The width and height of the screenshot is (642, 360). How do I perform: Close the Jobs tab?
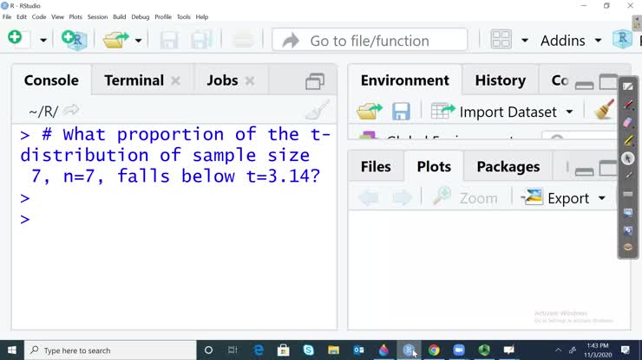pos(250,80)
